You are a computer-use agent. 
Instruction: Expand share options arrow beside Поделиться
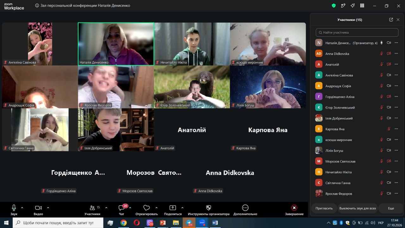(x=182, y=208)
